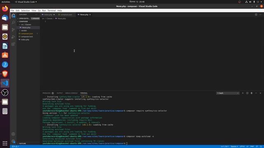This screenshot has height=148, width=264.
Task: Change the Spaces: 4 indentation setting
Action: coord(234,146)
